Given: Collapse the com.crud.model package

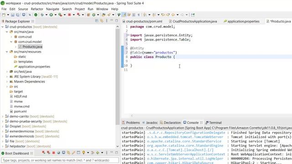Looking at the screenshot, I should (11, 42).
